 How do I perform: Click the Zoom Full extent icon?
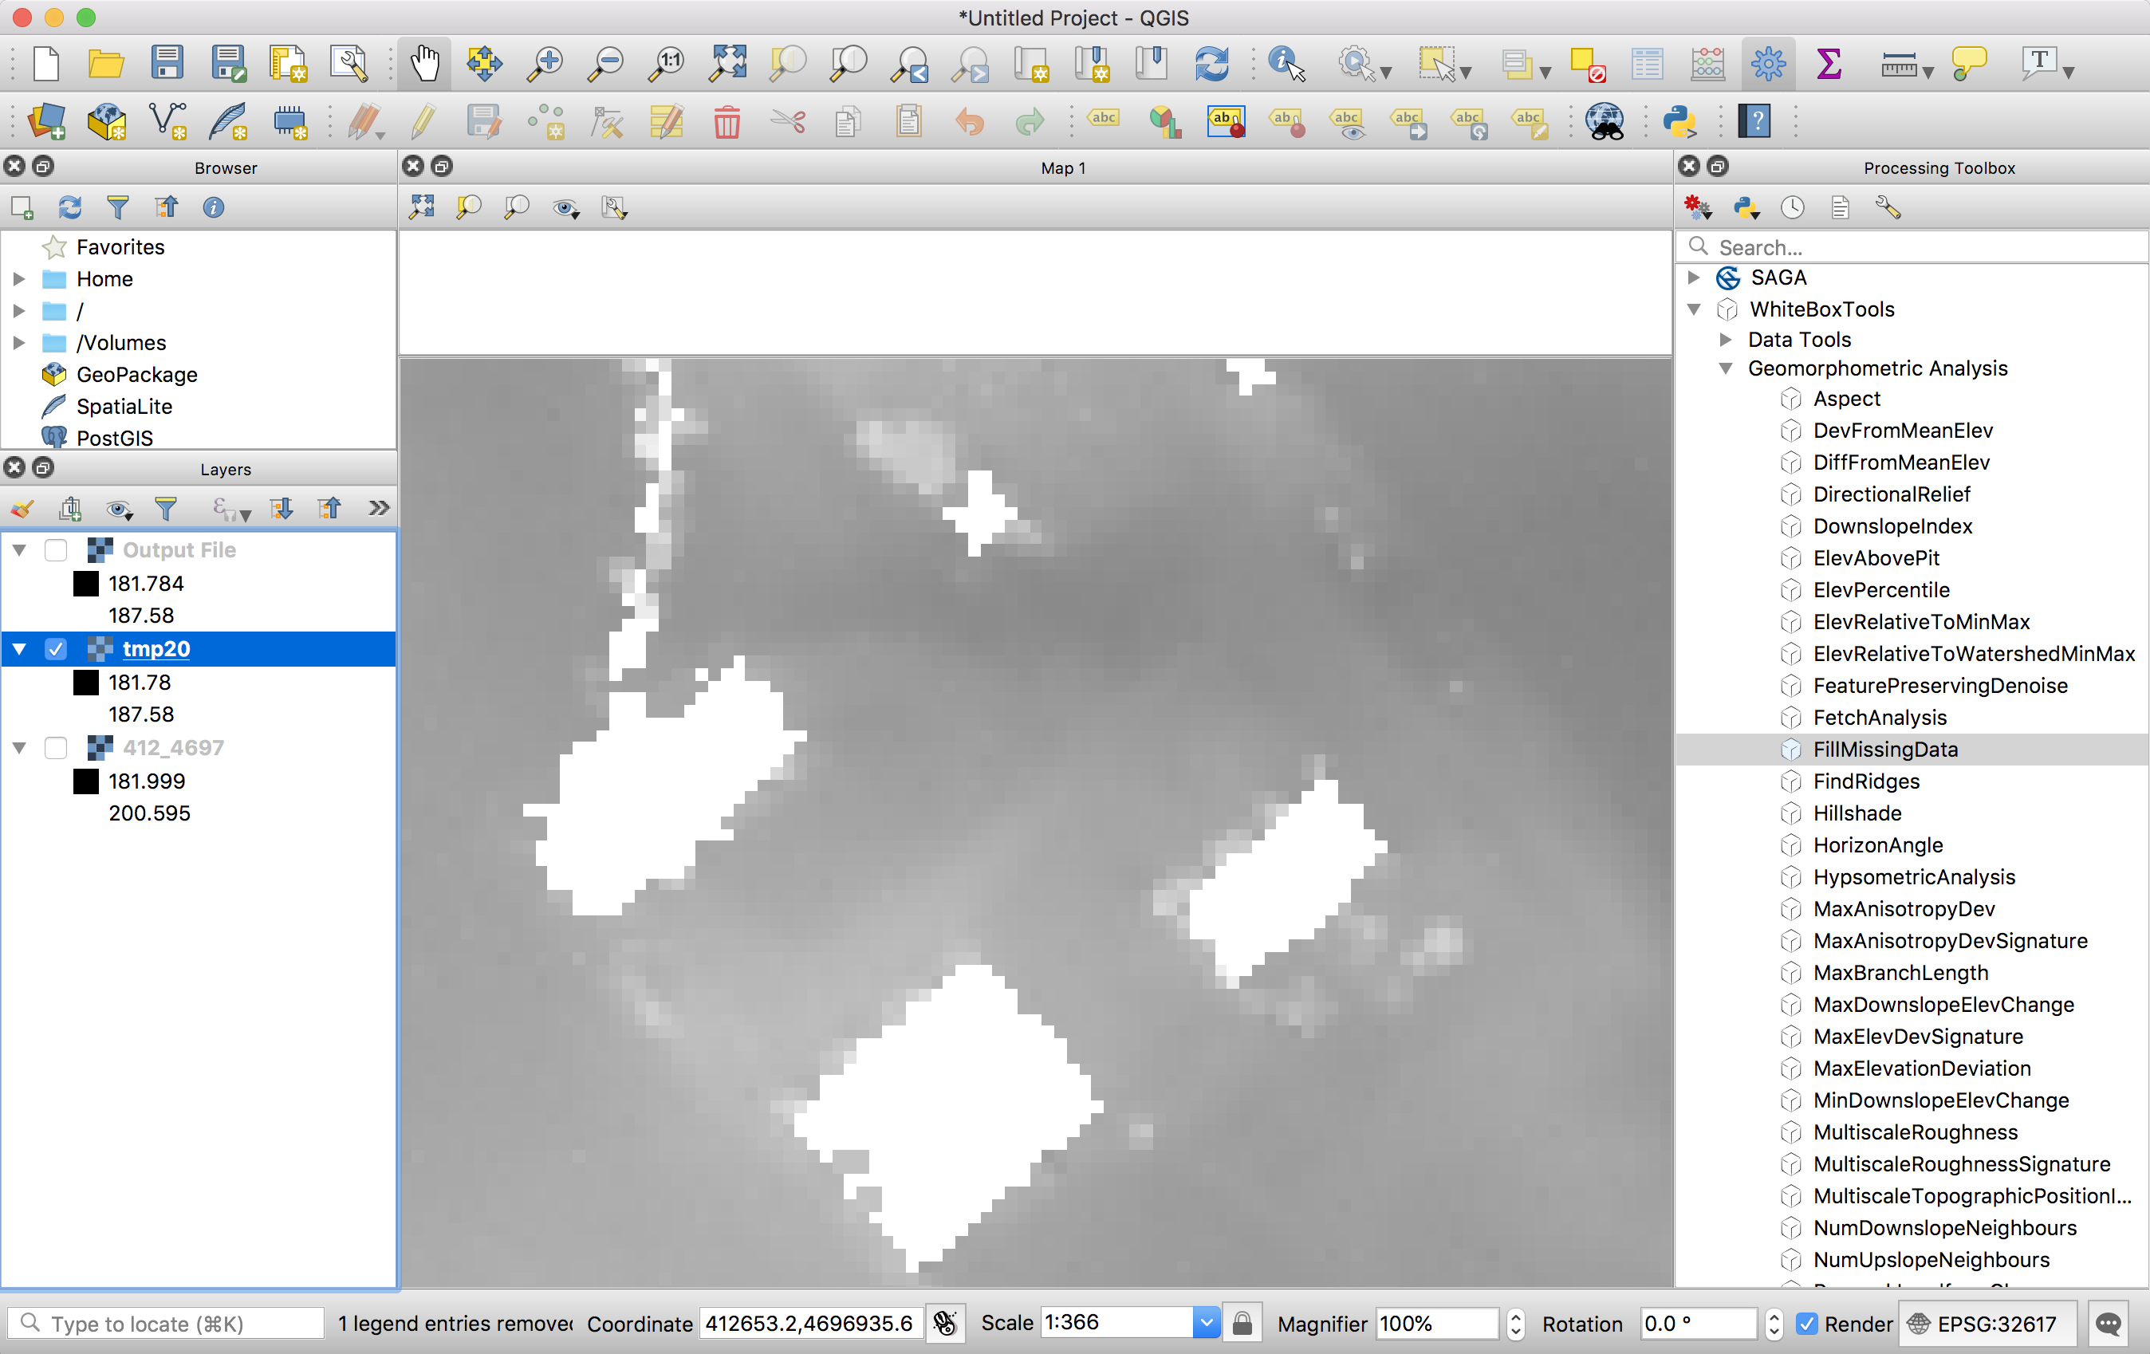tap(727, 63)
